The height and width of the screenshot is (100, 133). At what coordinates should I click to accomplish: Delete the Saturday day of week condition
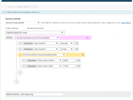pos(77,43)
